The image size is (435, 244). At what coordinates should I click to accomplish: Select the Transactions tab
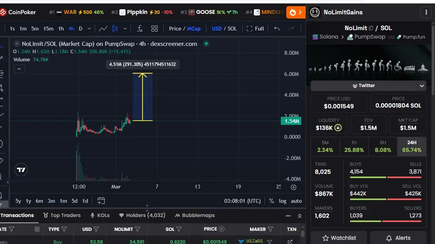coord(17,215)
